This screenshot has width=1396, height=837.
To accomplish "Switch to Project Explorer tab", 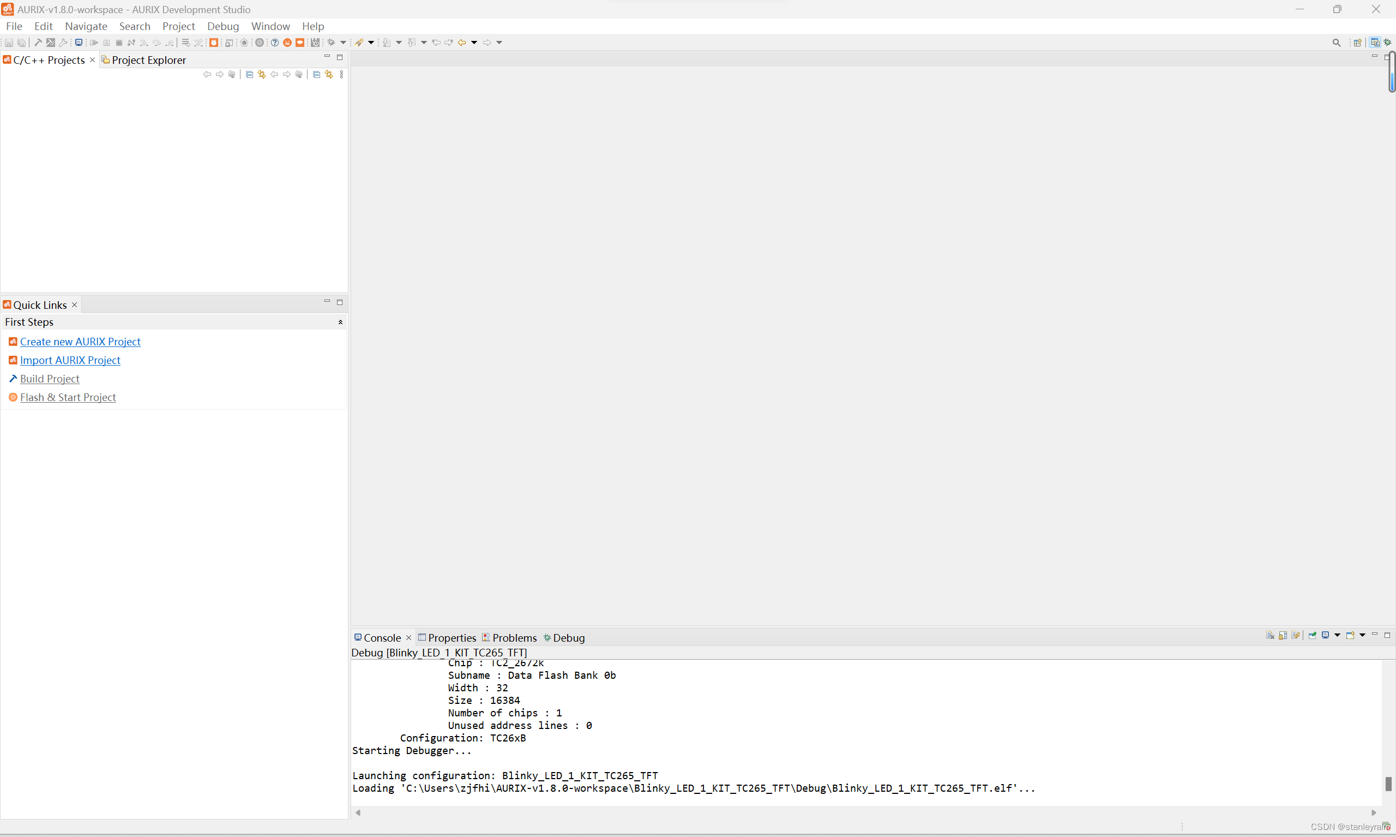I will coord(148,60).
